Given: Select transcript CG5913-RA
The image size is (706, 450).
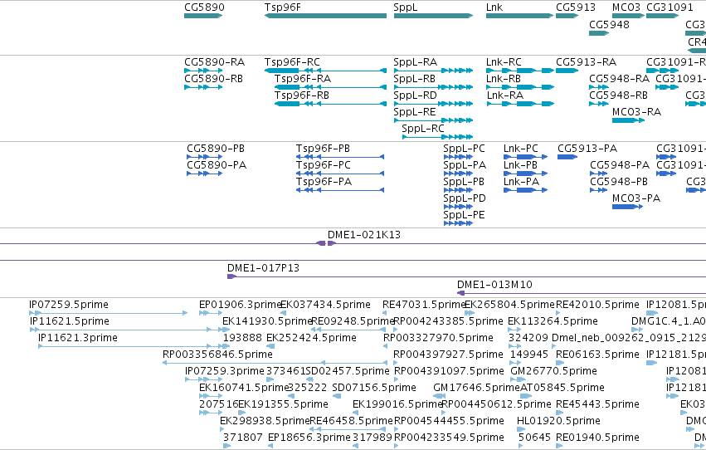Looking at the screenshot, I should (x=567, y=71).
